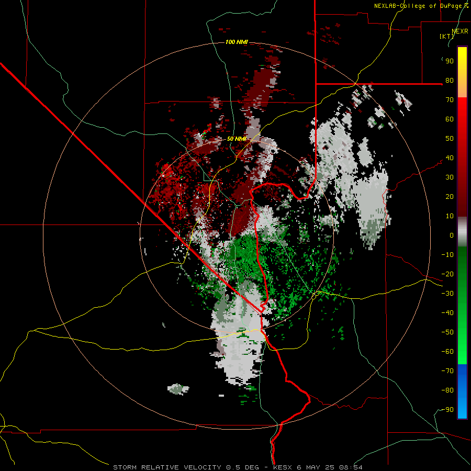This screenshot has width=471, height=471.
Task: Select the -70 value on the velocity scale
Action: (x=447, y=371)
